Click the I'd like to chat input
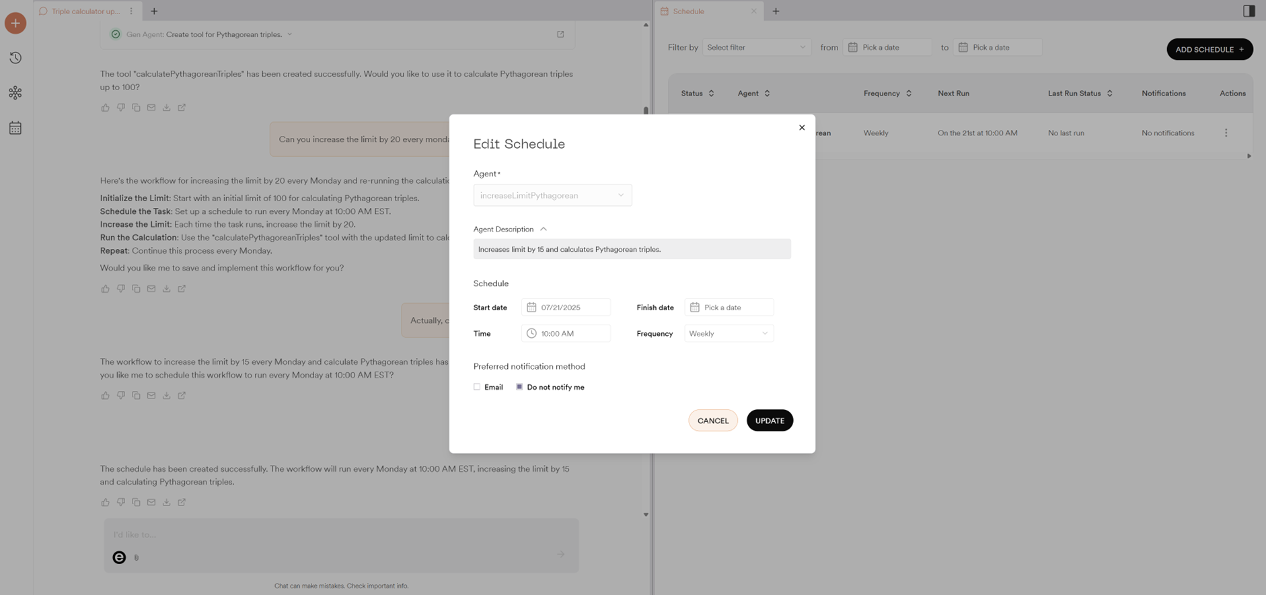This screenshot has height=595, width=1266. coord(341,535)
